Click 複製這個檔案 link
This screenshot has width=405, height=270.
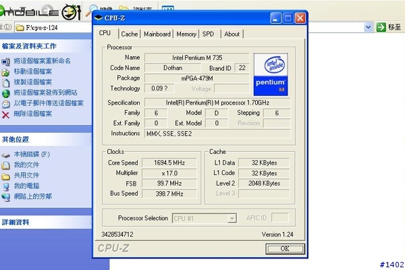pos(33,82)
